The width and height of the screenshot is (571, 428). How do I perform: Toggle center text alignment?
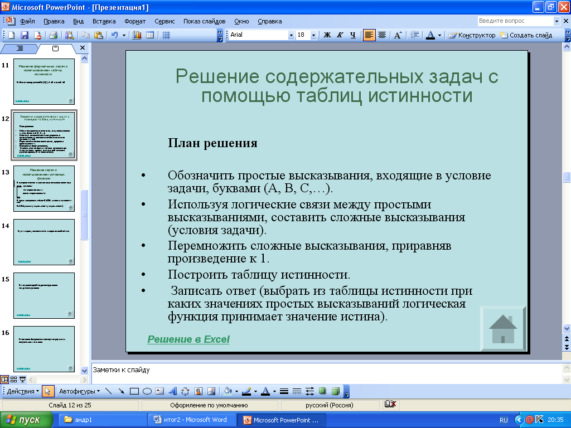pos(381,35)
